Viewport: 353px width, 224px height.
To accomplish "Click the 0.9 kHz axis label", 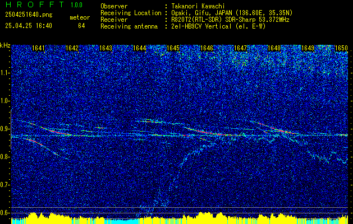I will (x=4, y=129).
